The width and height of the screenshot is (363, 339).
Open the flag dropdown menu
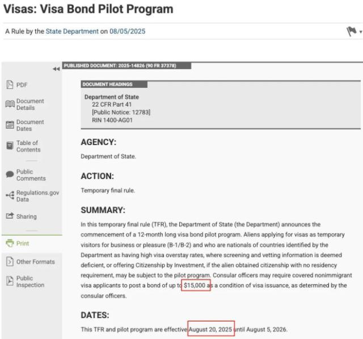coord(353,31)
